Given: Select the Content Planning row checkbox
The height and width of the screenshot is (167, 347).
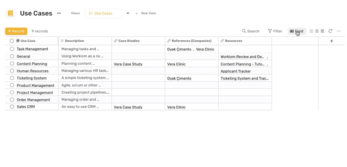Looking at the screenshot, I should [12, 63].
